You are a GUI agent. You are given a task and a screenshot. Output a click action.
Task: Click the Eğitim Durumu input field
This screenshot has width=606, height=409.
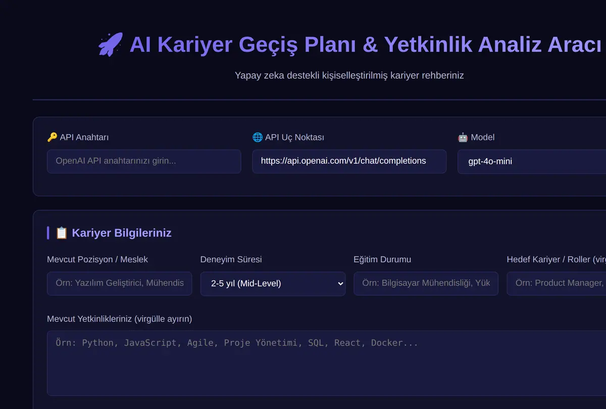426,283
